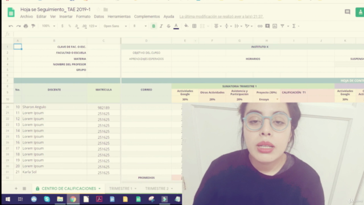Select the column D header
Viewport: 364px width, 205px height.
coord(146,40)
